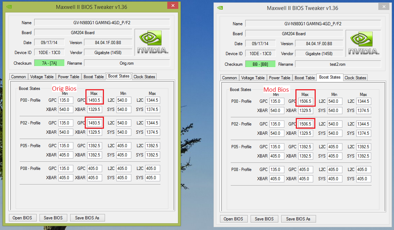Screen dimensions: 394x230
Task: Click P05 SYS Max 1392.5 in Orig.rom window
Action: [x=153, y=155]
